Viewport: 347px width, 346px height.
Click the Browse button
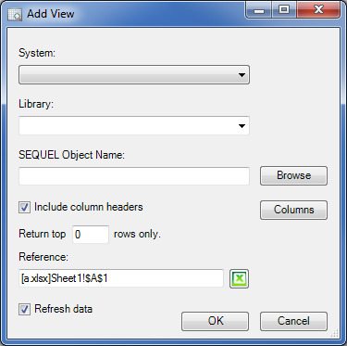[x=293, y=175]
